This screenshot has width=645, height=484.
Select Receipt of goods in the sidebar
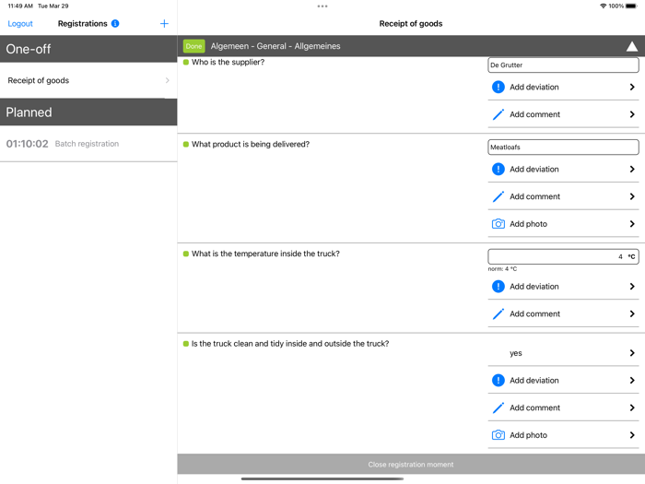88,80
